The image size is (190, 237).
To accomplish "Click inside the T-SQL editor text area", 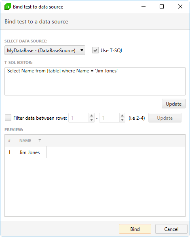I will pos(95,81).
